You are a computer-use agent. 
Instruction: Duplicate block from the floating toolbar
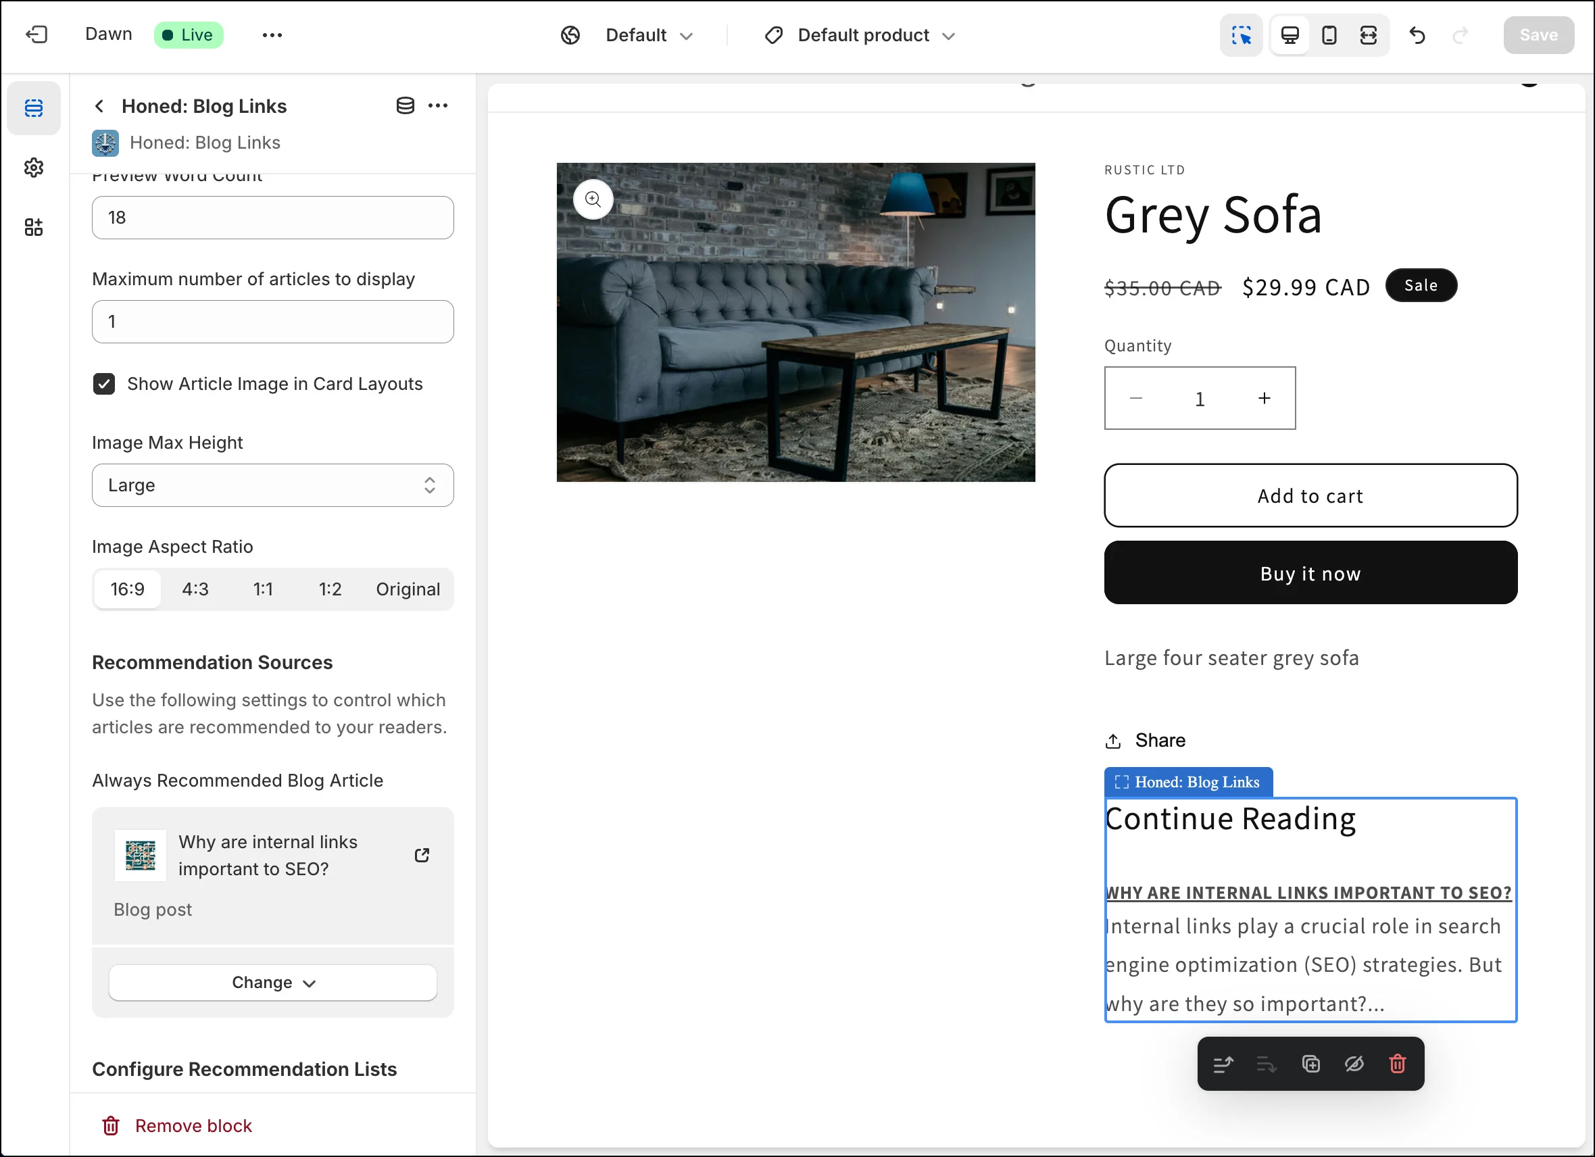pos(1310,1064)
